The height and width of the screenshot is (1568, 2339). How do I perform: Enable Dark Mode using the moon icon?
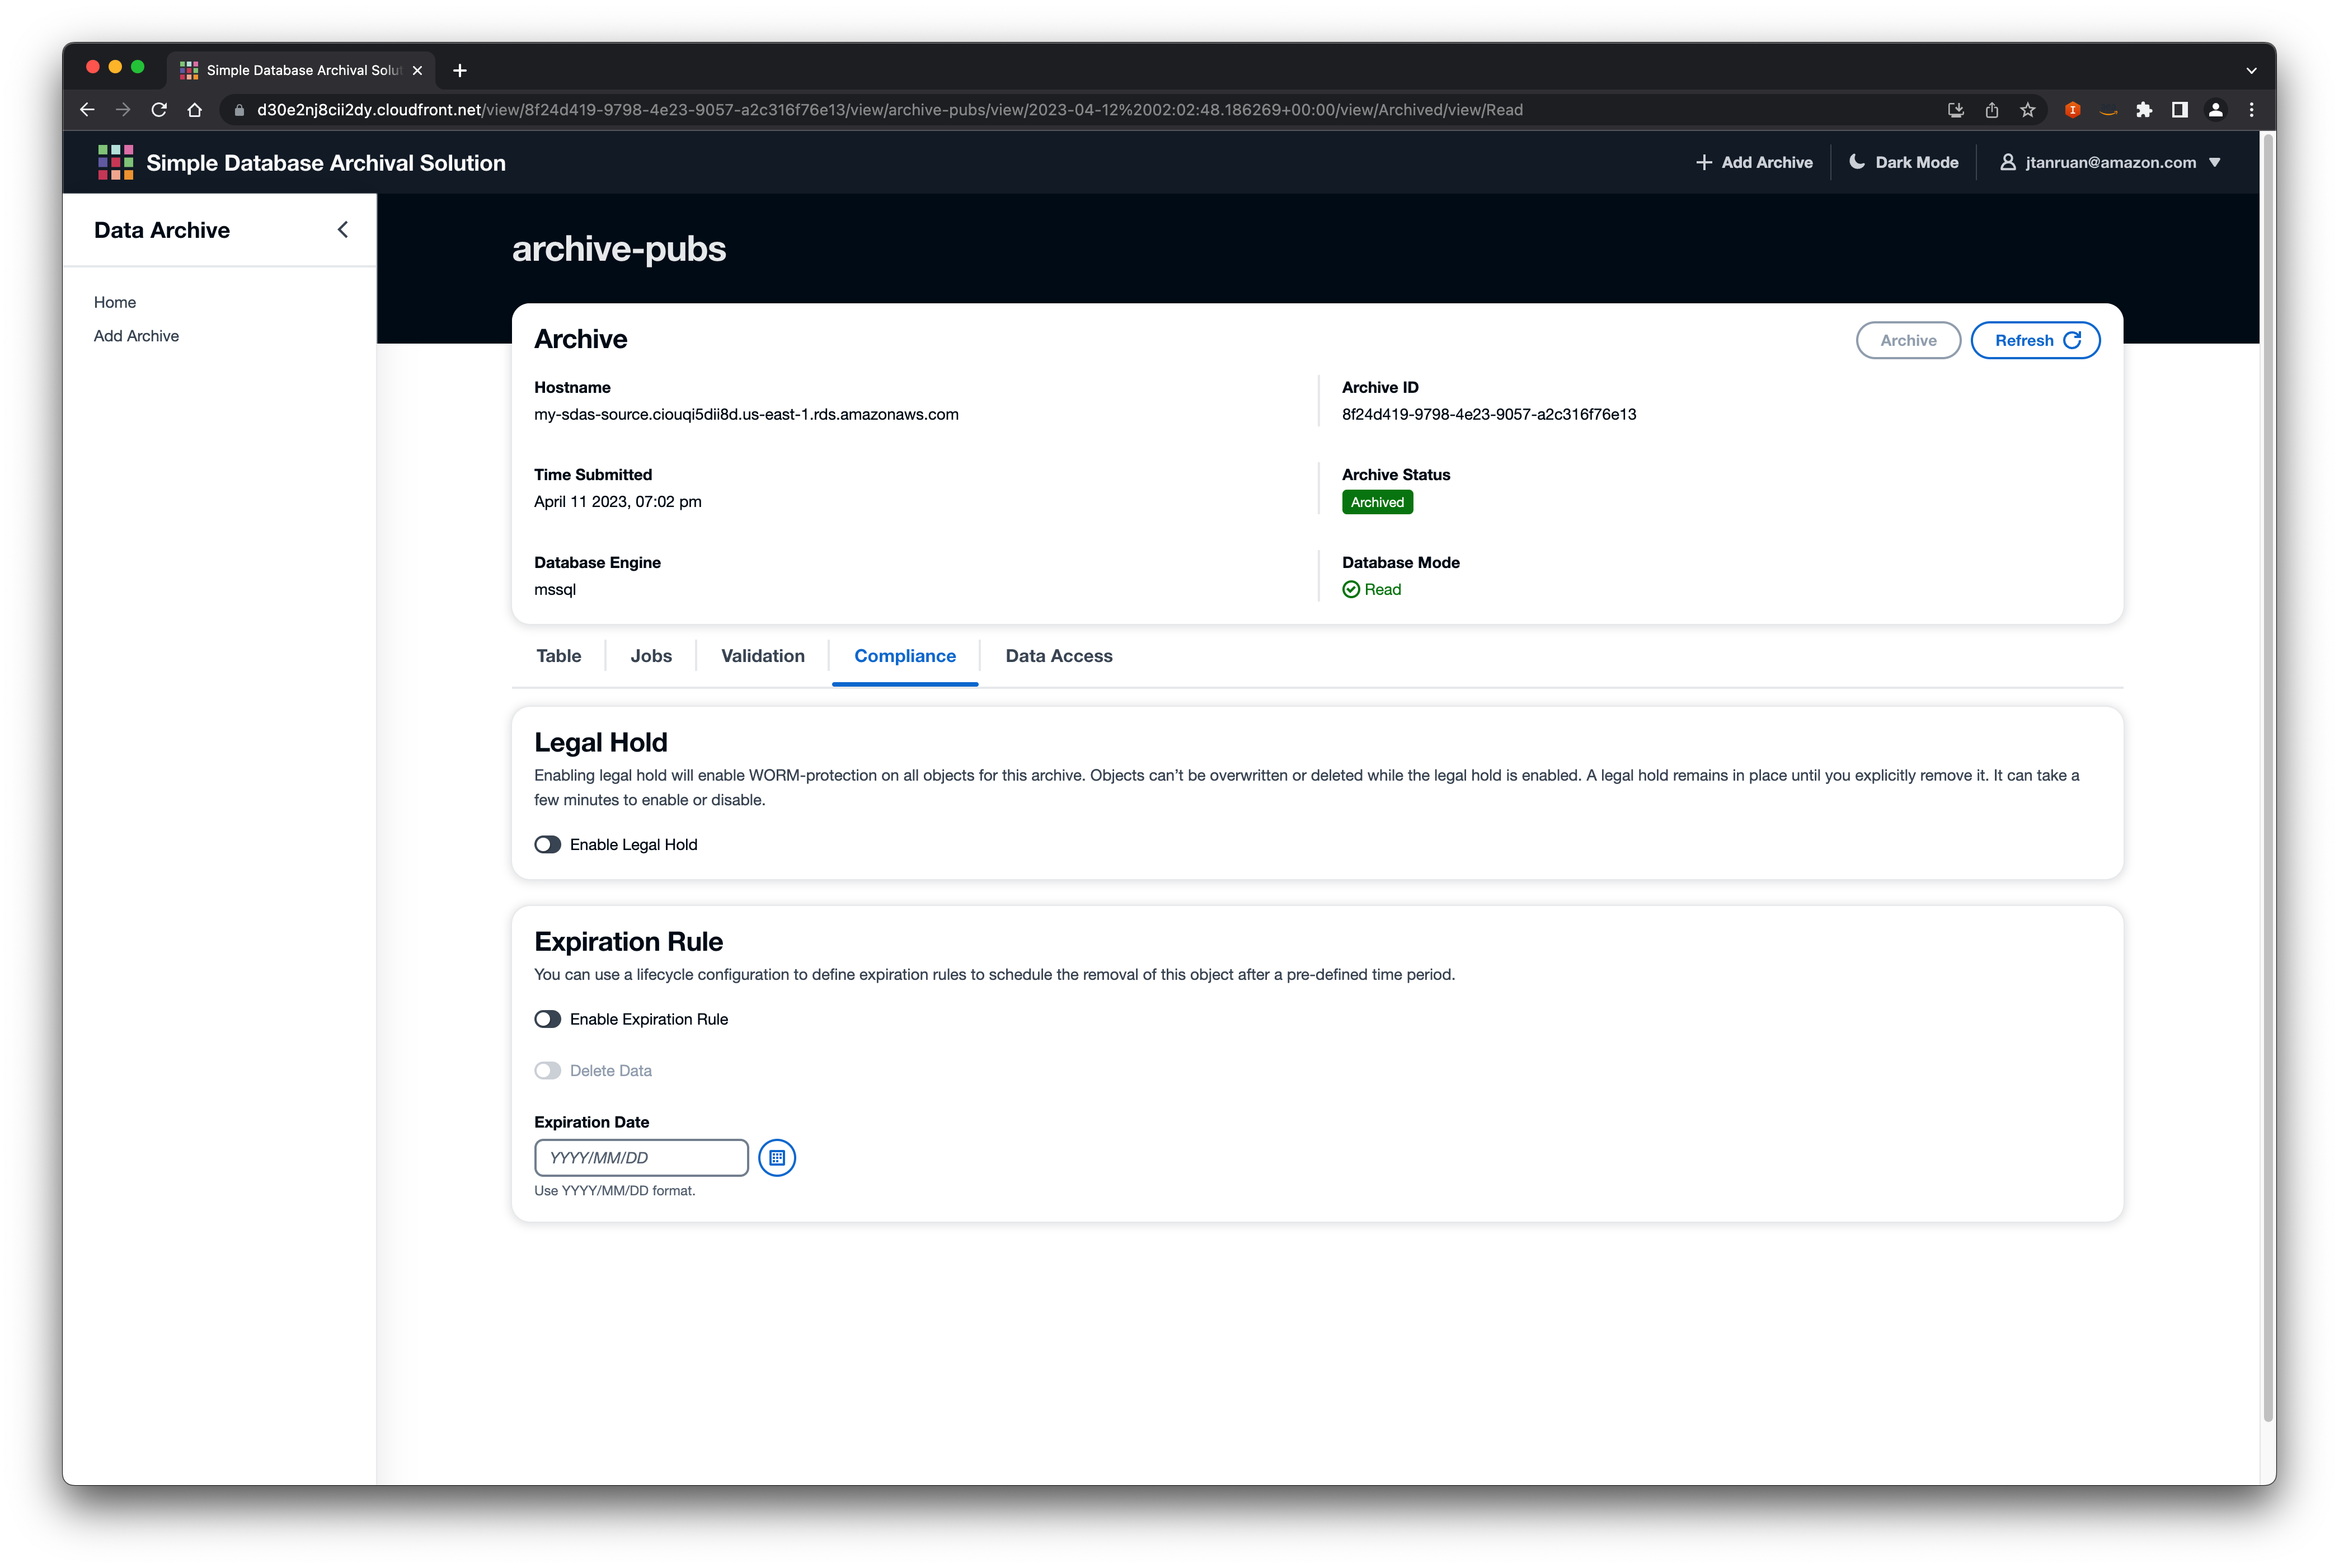(x=1857, y=161)
